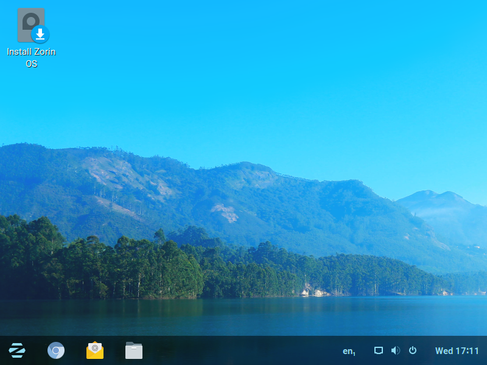Click the download arrow badge on installer icon

[40, 34]
